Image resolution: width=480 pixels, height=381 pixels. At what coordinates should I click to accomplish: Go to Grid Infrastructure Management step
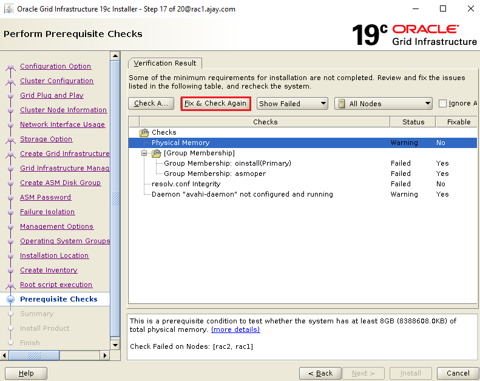64,168
